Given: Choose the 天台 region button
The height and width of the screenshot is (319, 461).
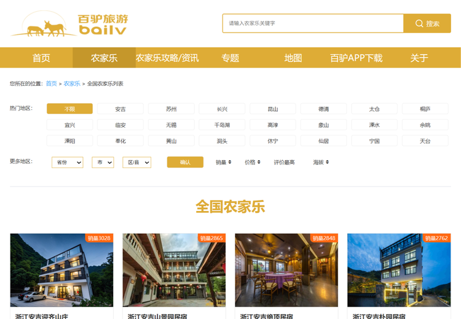Looking at the screenshot, I should pos(425,141).
